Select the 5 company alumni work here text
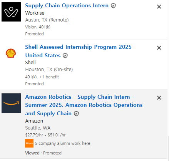Viewport: 169px width, 161px height. (x=62, y=143)
